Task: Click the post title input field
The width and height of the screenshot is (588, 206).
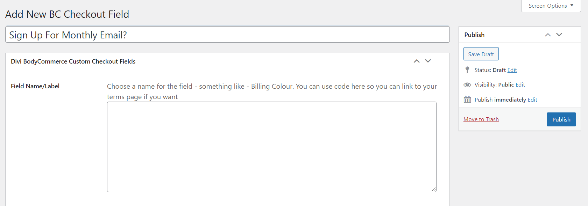Action: 227,35
